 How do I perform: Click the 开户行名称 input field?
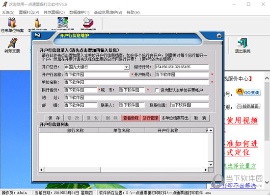click(96, 74)
